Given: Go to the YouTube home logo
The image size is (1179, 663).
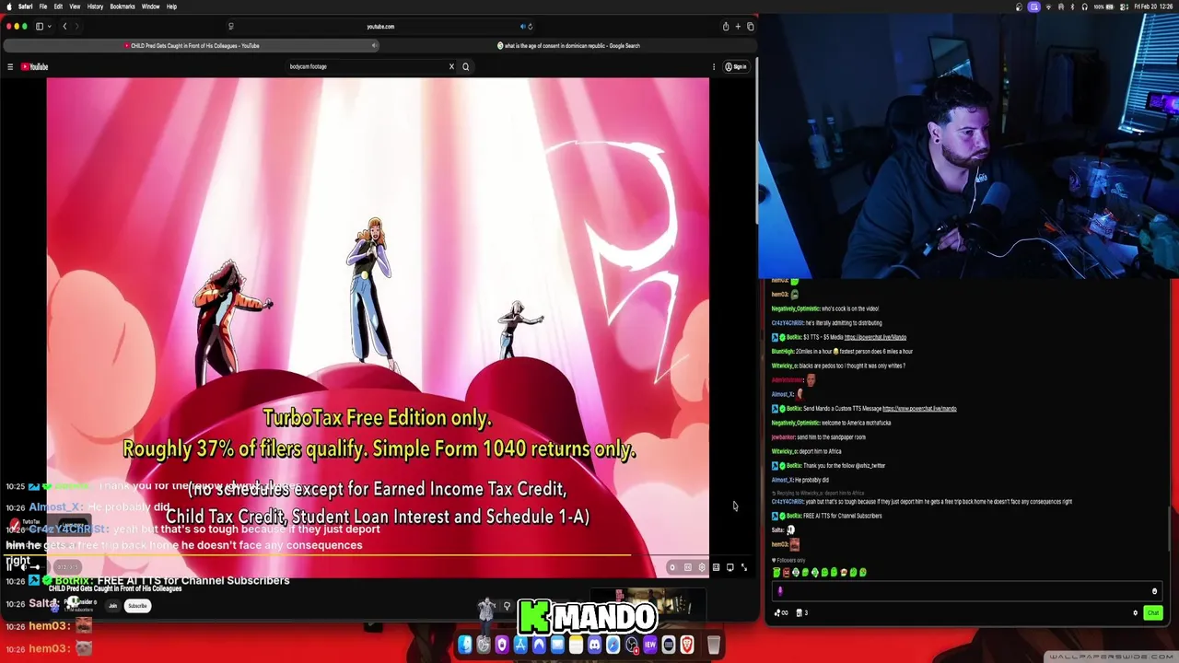Looking at the screenshot, I should pos(34,66).
